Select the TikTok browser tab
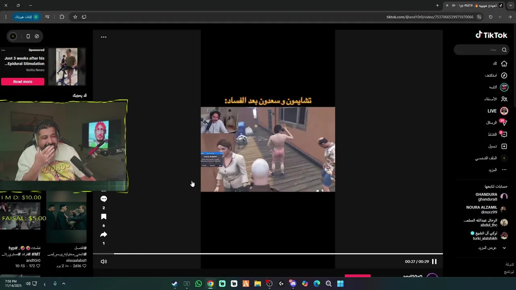516x290 pixels. 475,6
